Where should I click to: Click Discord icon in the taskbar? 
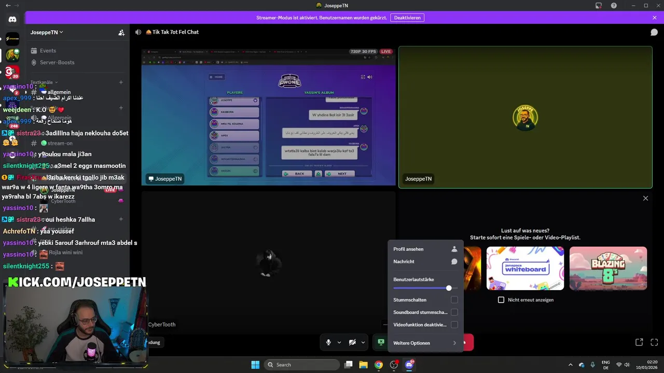pyautogui.click(x=409, y=365)
